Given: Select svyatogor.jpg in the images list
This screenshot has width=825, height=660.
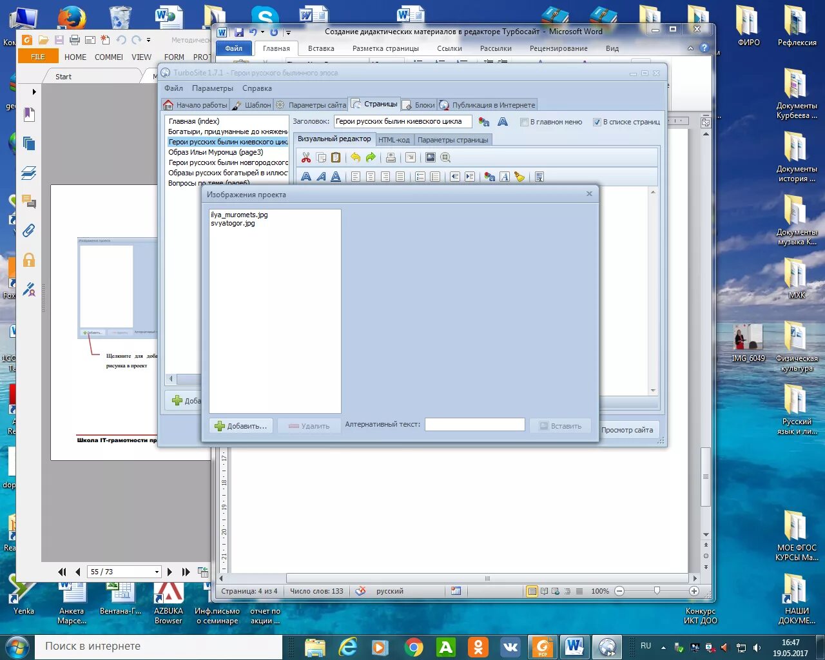Looking at the screenshot, I should click(233, 223).
